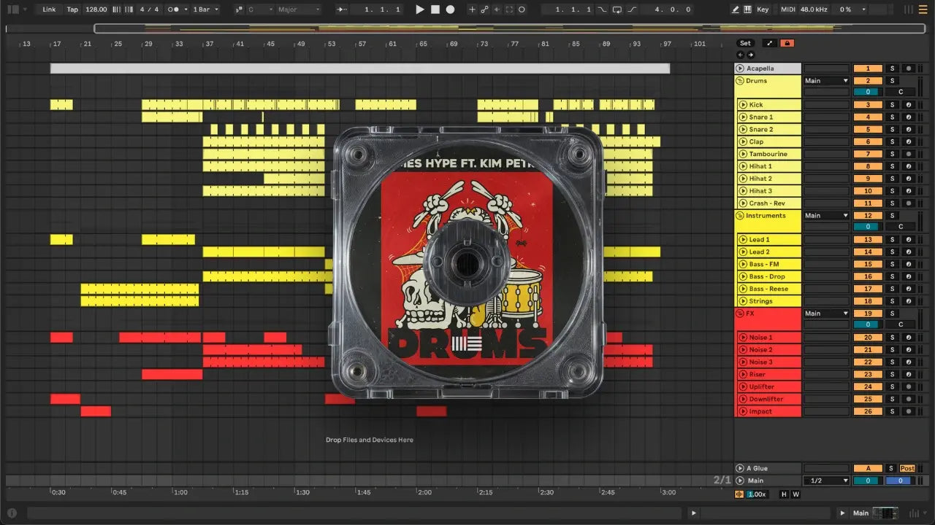Open the 1/2 output dropdown on Main
Screen dimensions: 935x525
click(826, 481)
